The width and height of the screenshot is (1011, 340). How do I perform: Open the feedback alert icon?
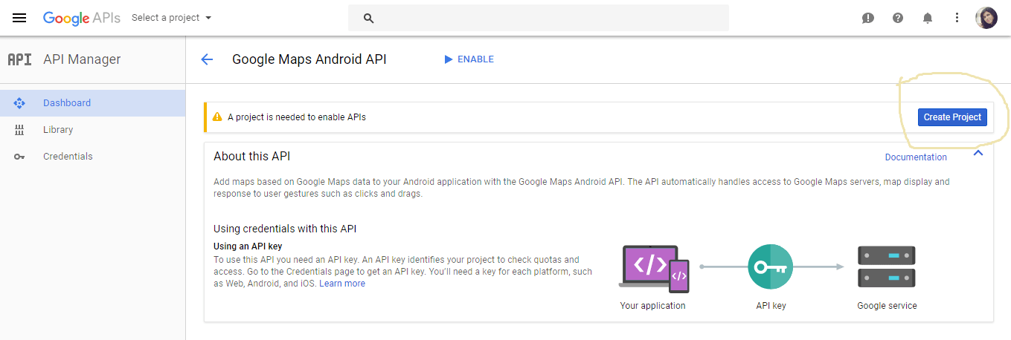(x=868, y=18)
